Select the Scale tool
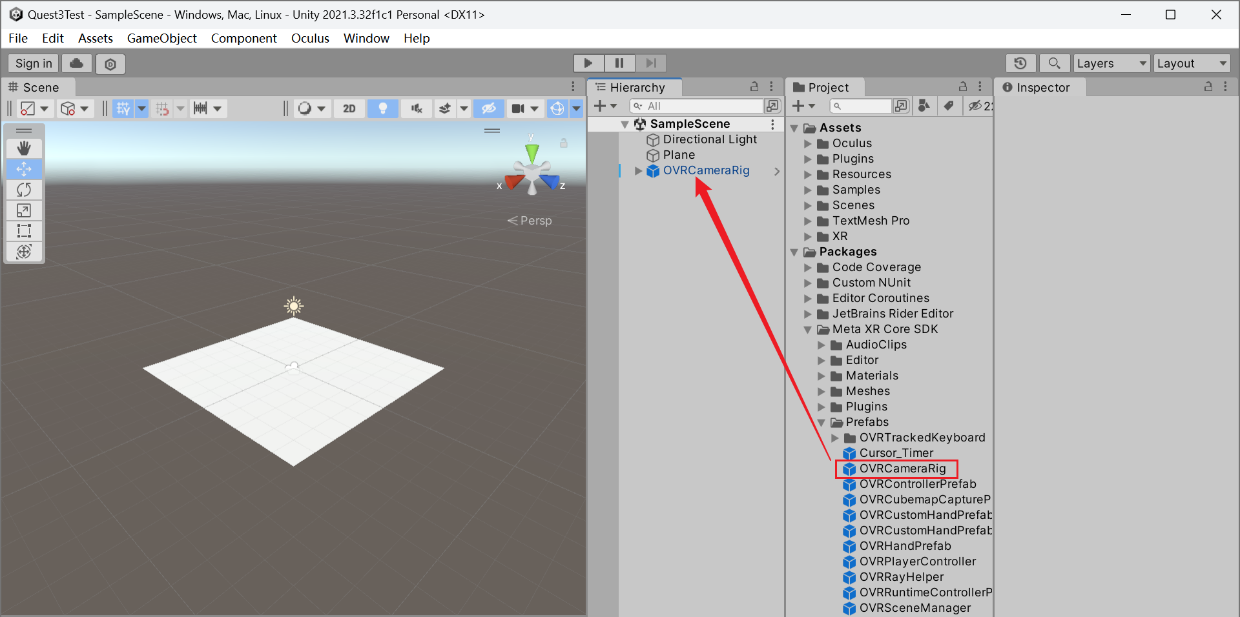Screen dimensions: 1240x617 click(x=24, y=210)
